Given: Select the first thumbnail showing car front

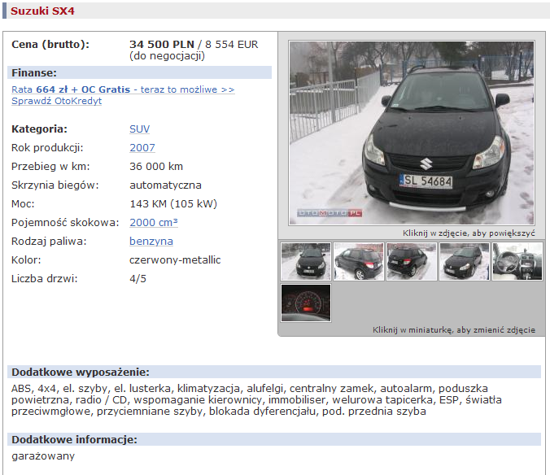Looking at the screenshot, I should coord(306,262).
